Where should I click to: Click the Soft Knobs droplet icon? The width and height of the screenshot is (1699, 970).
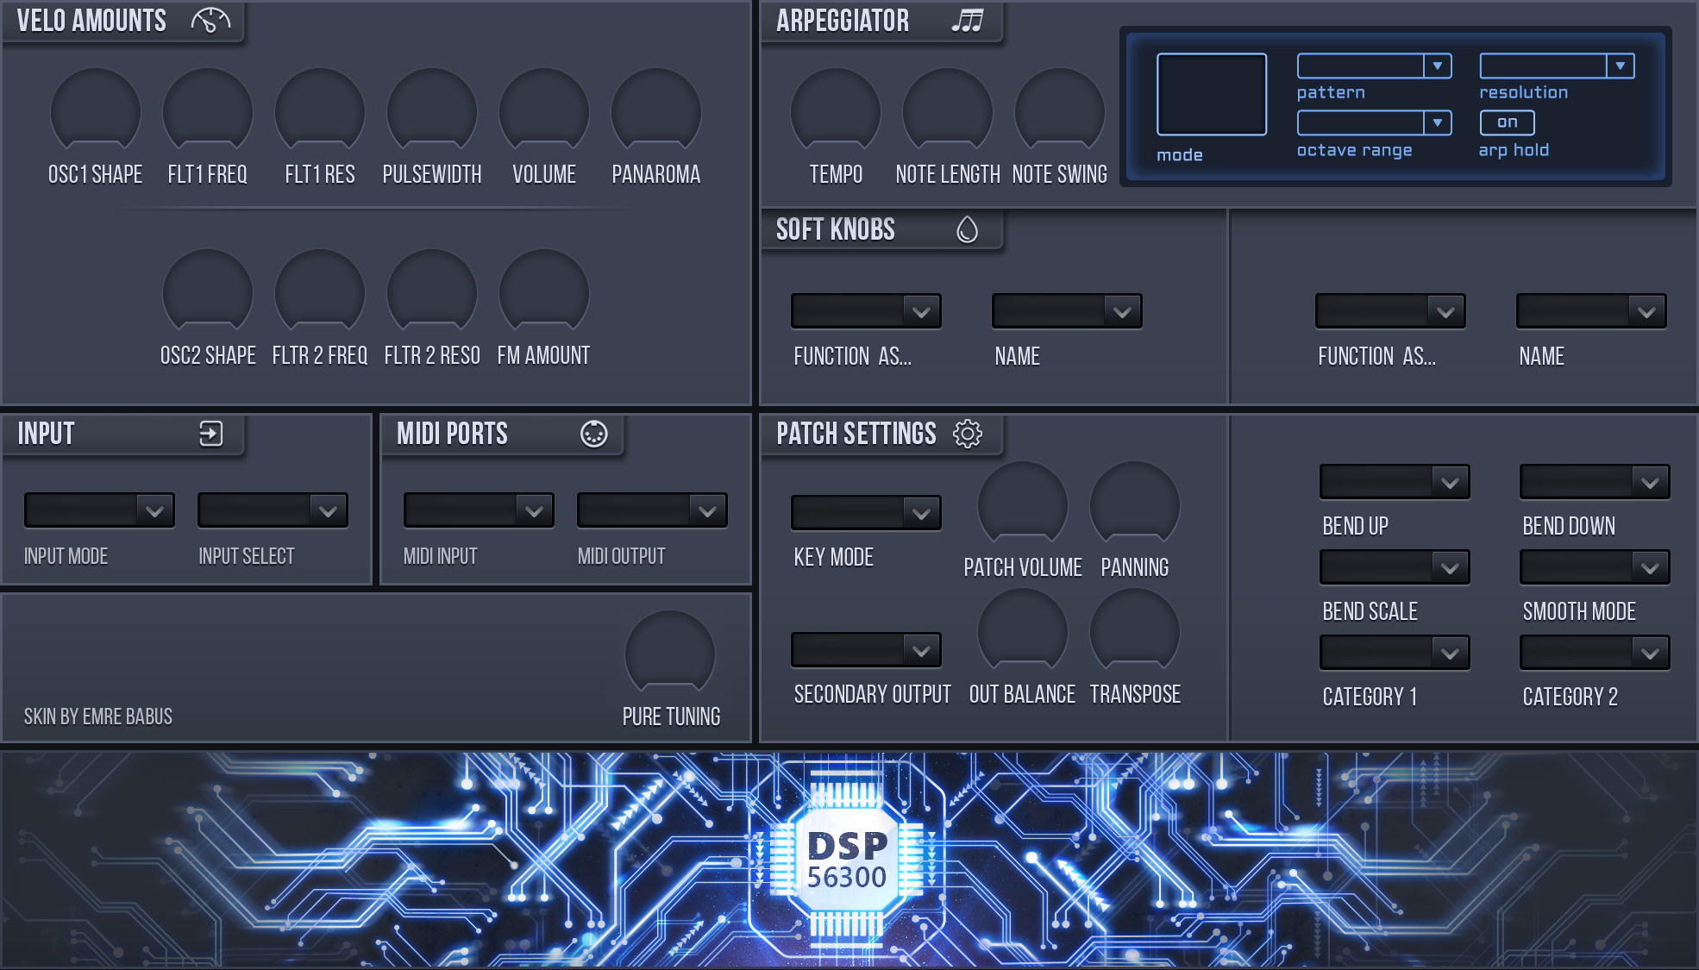968,229
